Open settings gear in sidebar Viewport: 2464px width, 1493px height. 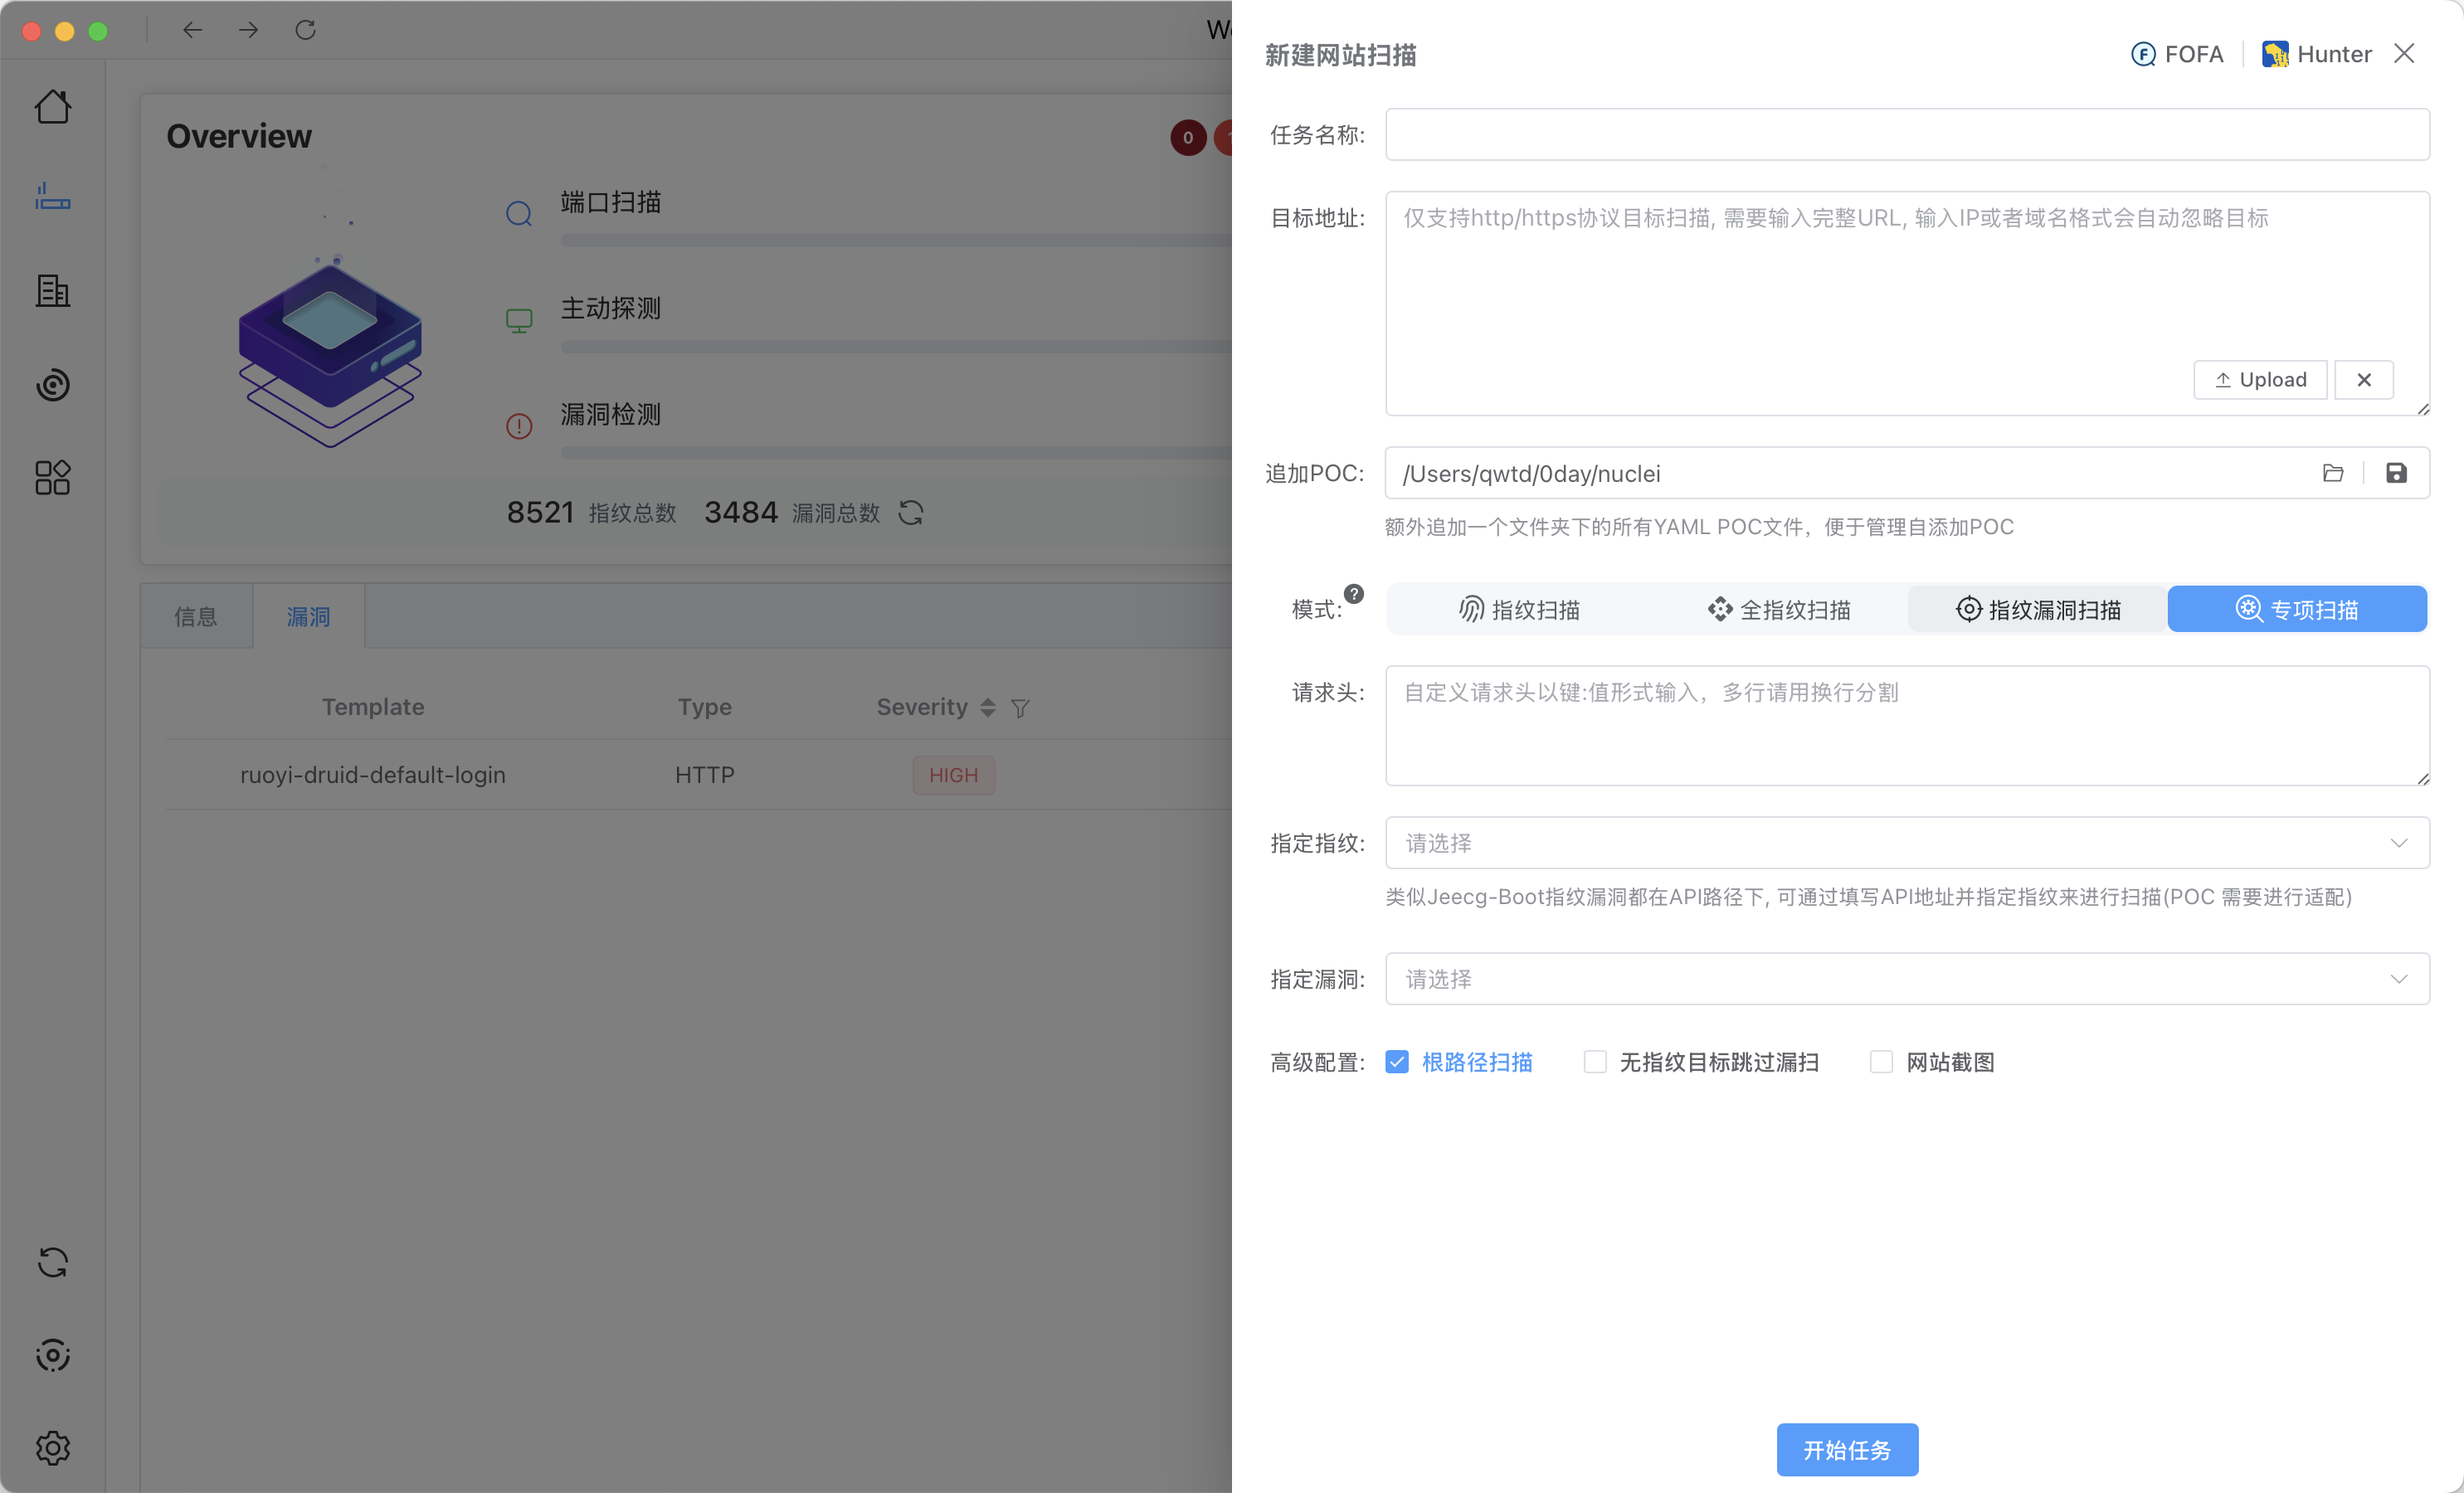click(53, 1447)
